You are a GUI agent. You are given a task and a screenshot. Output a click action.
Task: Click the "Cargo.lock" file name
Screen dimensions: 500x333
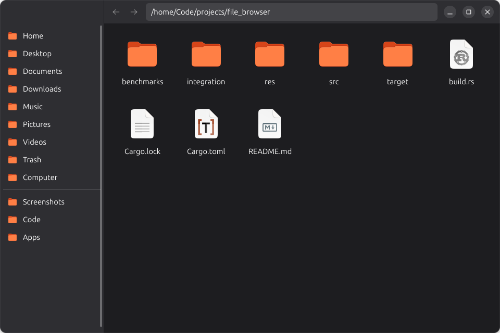pyautogui.click(x=142, y=152)
